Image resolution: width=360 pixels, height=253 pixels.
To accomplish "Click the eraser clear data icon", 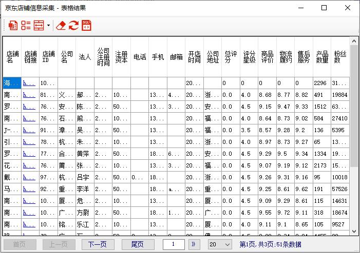I will point(61,26).
